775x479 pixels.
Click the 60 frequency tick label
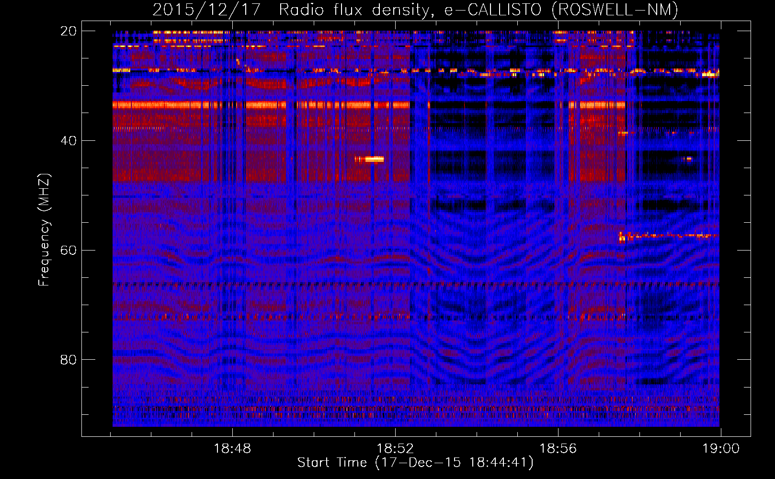68,250
